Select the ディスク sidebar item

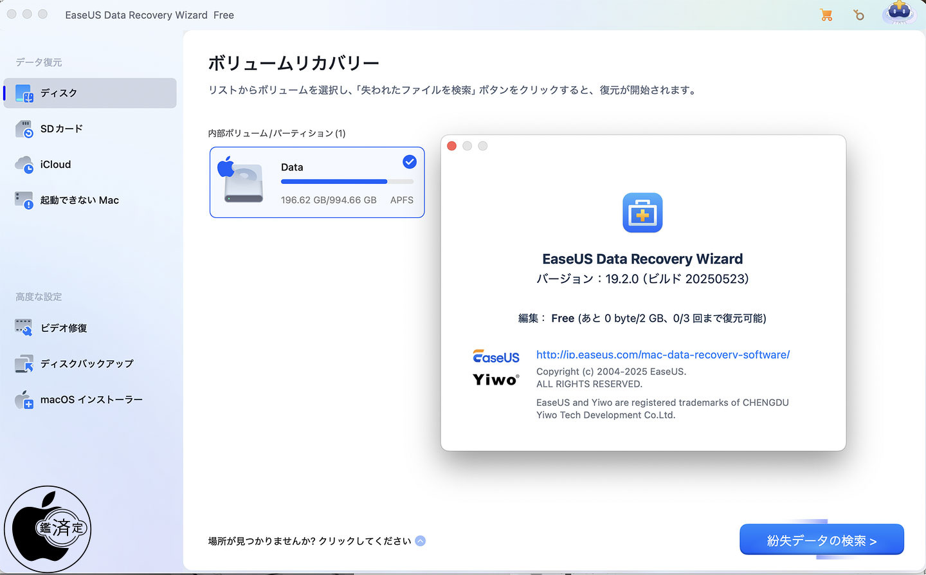click(90, 93)
